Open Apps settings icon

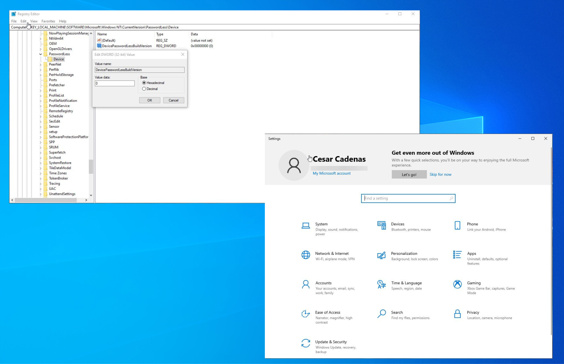click(x=457, y=255)
